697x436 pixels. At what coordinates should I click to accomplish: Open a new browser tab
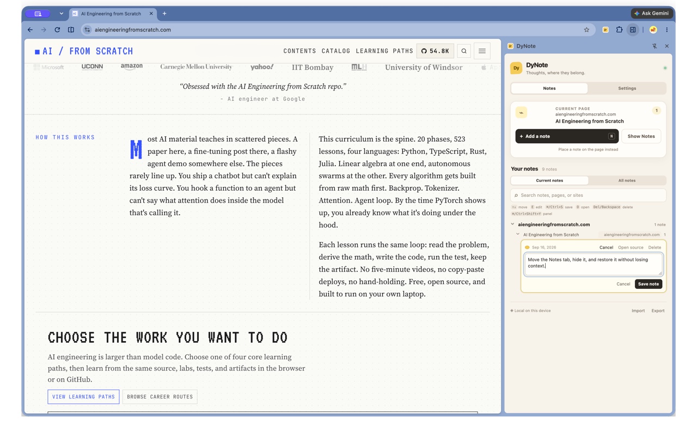(164, 14)
